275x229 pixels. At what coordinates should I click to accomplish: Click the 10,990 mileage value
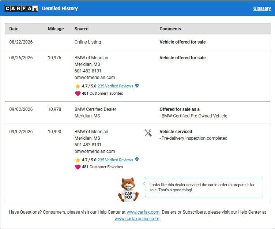(x=54, y=132)
